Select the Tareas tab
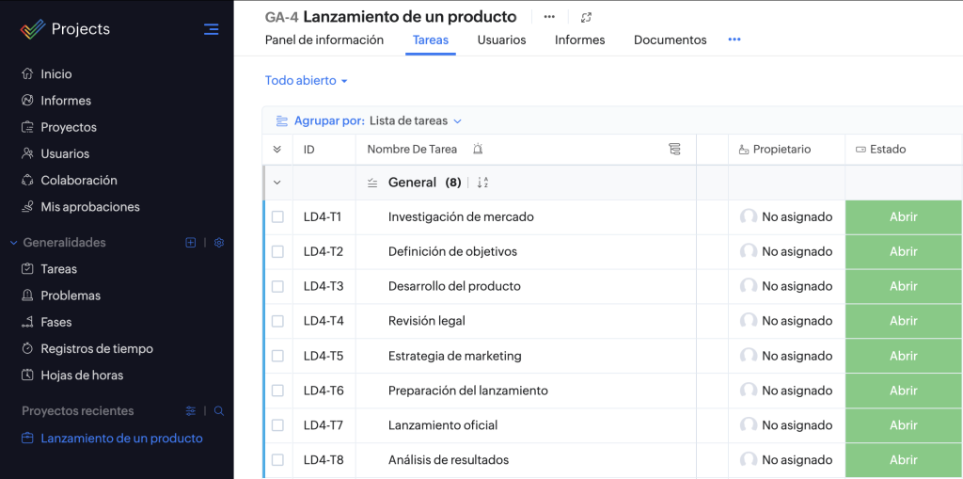 tap(431, 40)
